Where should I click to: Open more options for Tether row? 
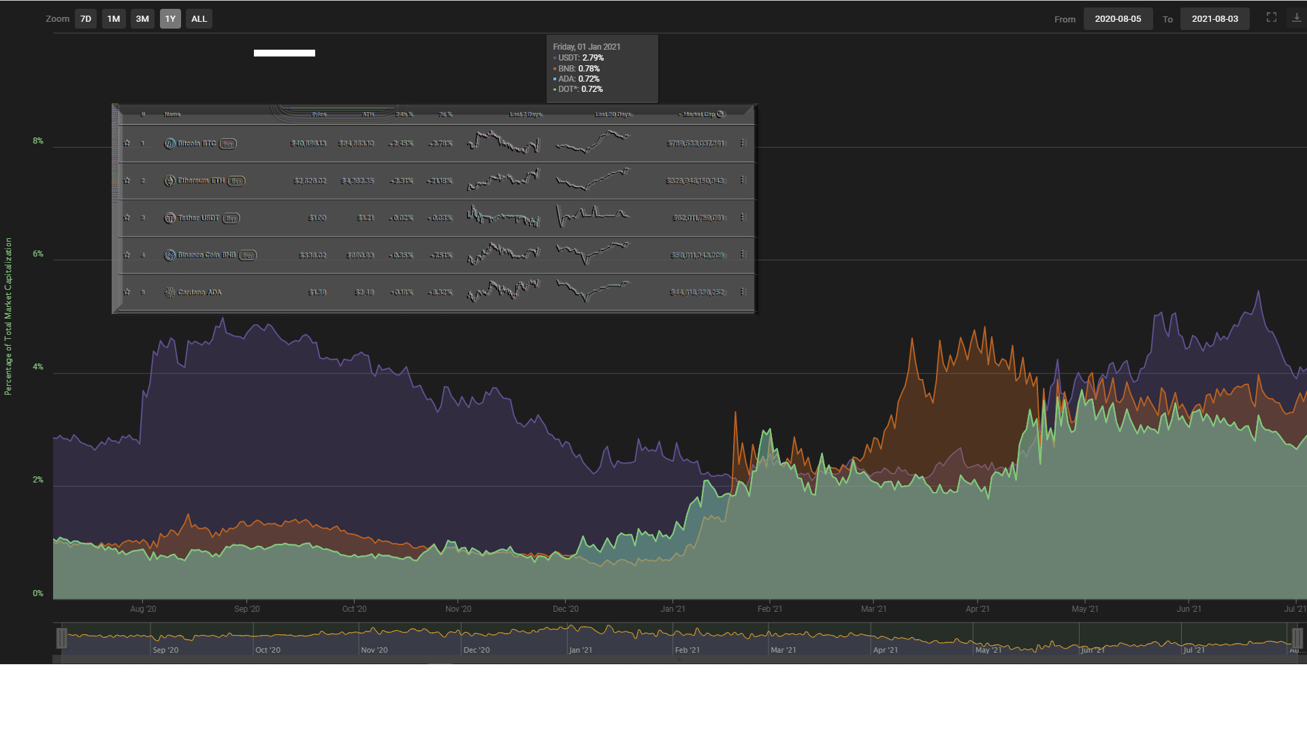(743, 218)
